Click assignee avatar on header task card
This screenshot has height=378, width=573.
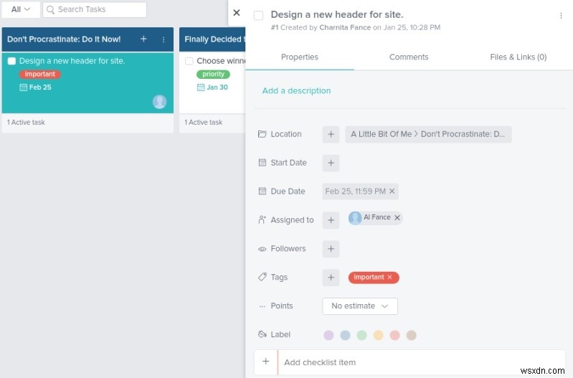159,102
